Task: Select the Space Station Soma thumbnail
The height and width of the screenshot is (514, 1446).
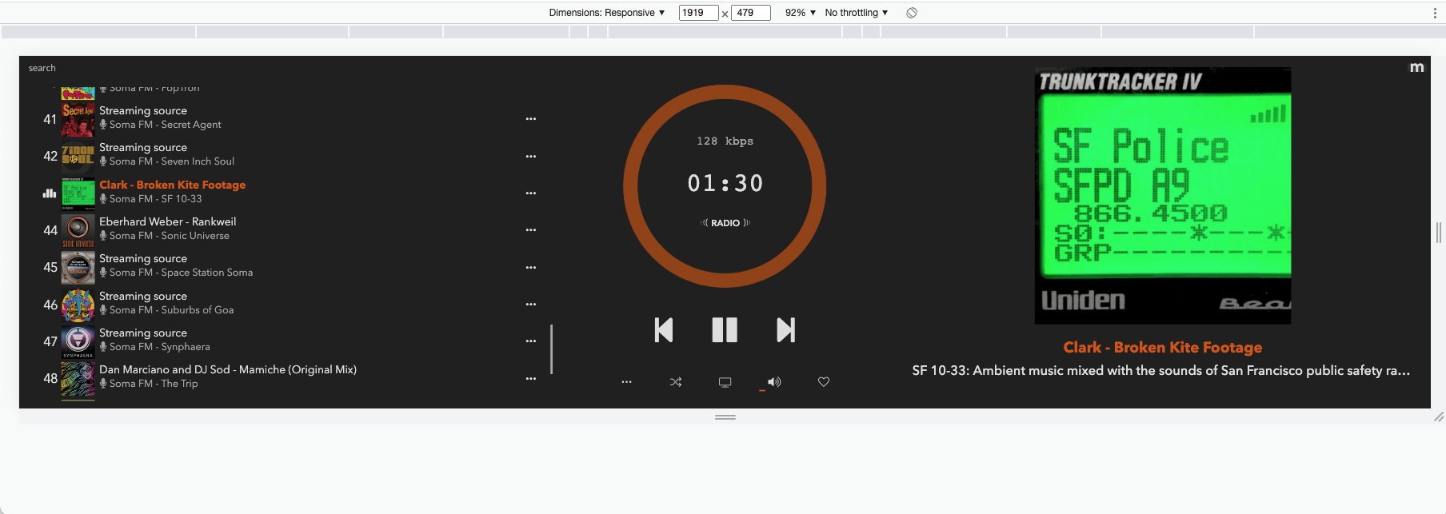Action: tap(78, 268)
